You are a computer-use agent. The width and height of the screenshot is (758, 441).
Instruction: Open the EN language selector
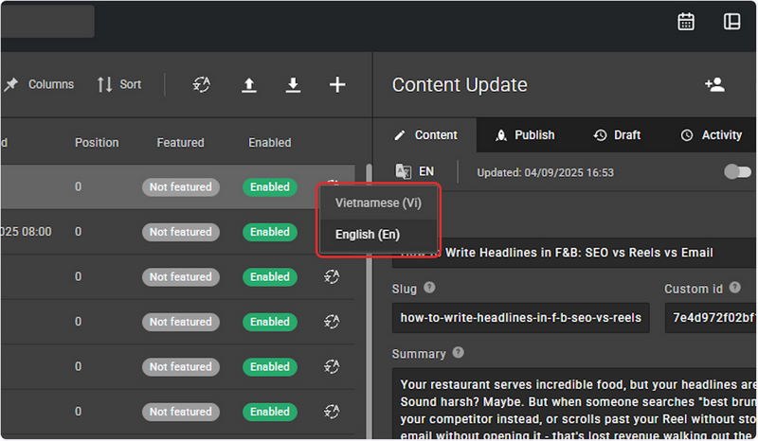click(415, 171)
